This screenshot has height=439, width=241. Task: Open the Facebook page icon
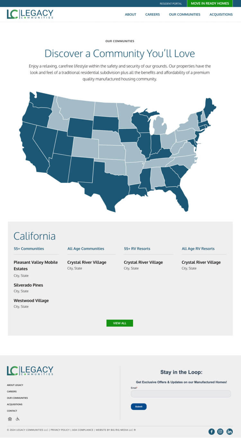(211, 432)
